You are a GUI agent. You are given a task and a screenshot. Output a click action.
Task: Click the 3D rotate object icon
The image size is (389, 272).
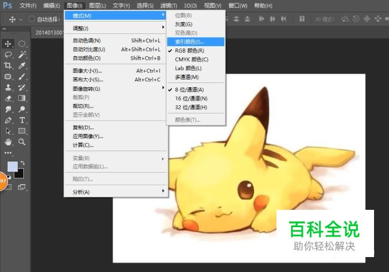345,19
